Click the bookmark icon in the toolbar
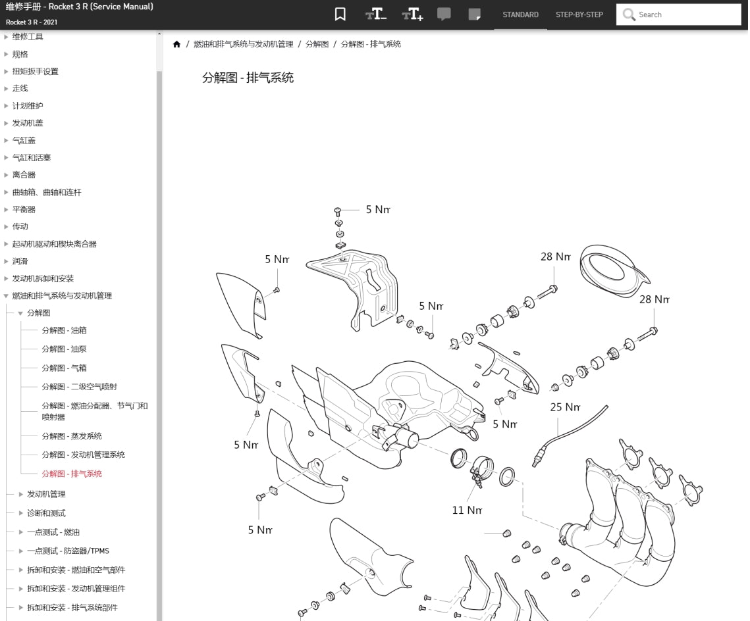750x621 pixels. point(340,14)
